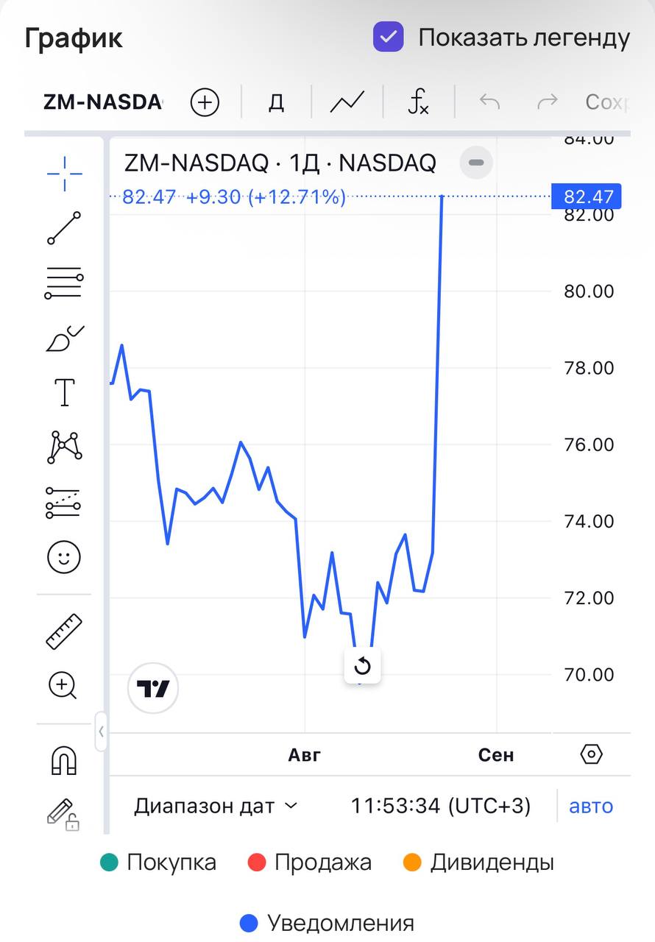
Task: Collapse the legend with minus button
Action: (x=476, y=163)
